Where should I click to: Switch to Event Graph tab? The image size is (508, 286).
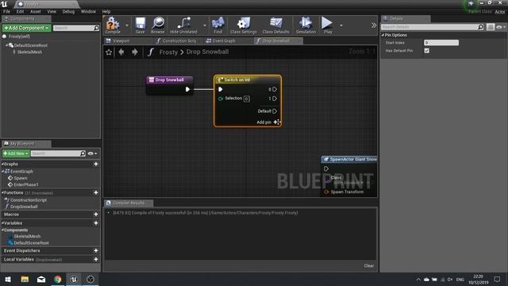tap(224, 41)
